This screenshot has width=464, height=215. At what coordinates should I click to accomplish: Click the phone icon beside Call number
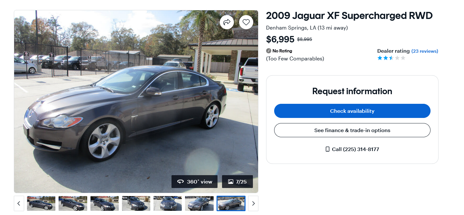pyautogui.click(x=328, y=149)
